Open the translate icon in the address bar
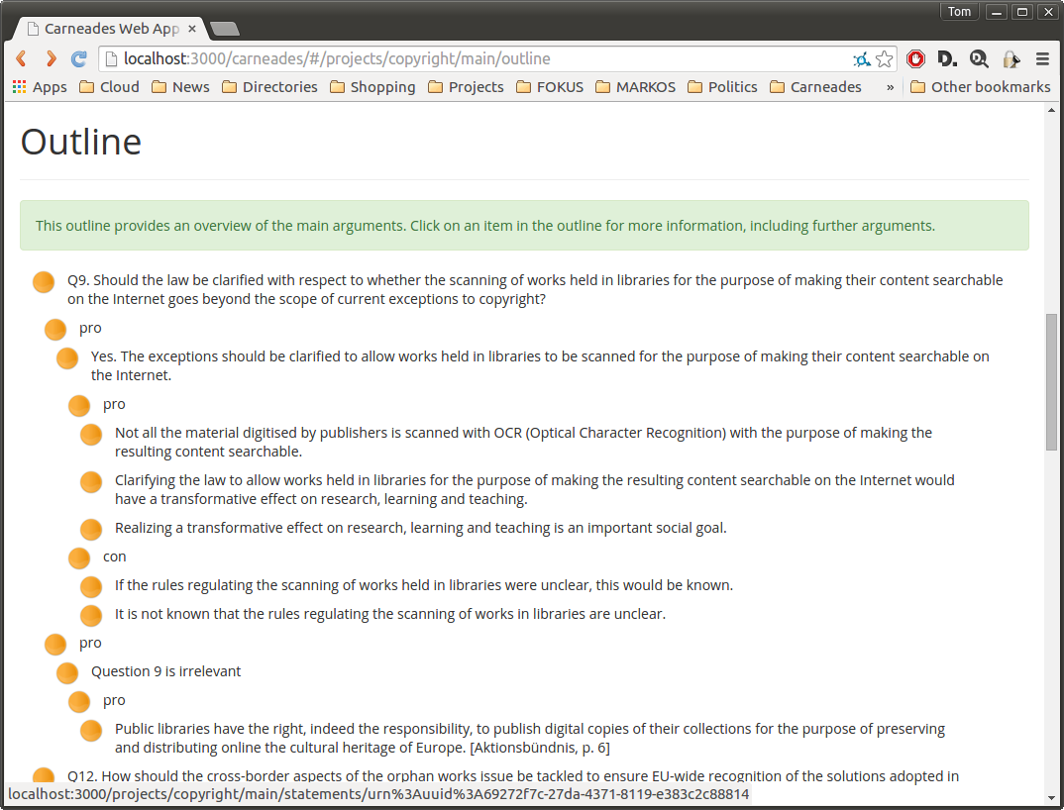The image size is (1064, 810). coord(862,59)
